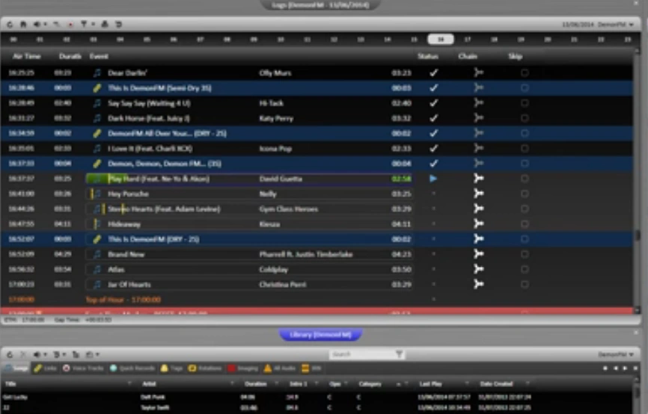Open the filter dropdown arrow in Logs toolbar

93,25
